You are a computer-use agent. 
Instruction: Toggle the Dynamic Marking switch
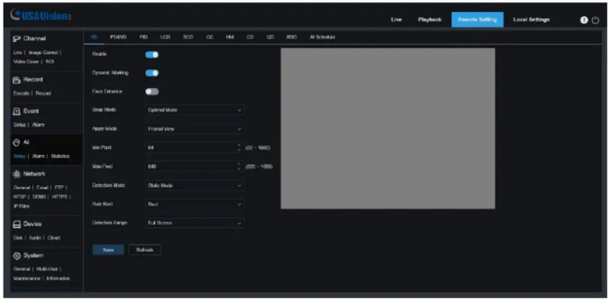[x=152, y=73]
